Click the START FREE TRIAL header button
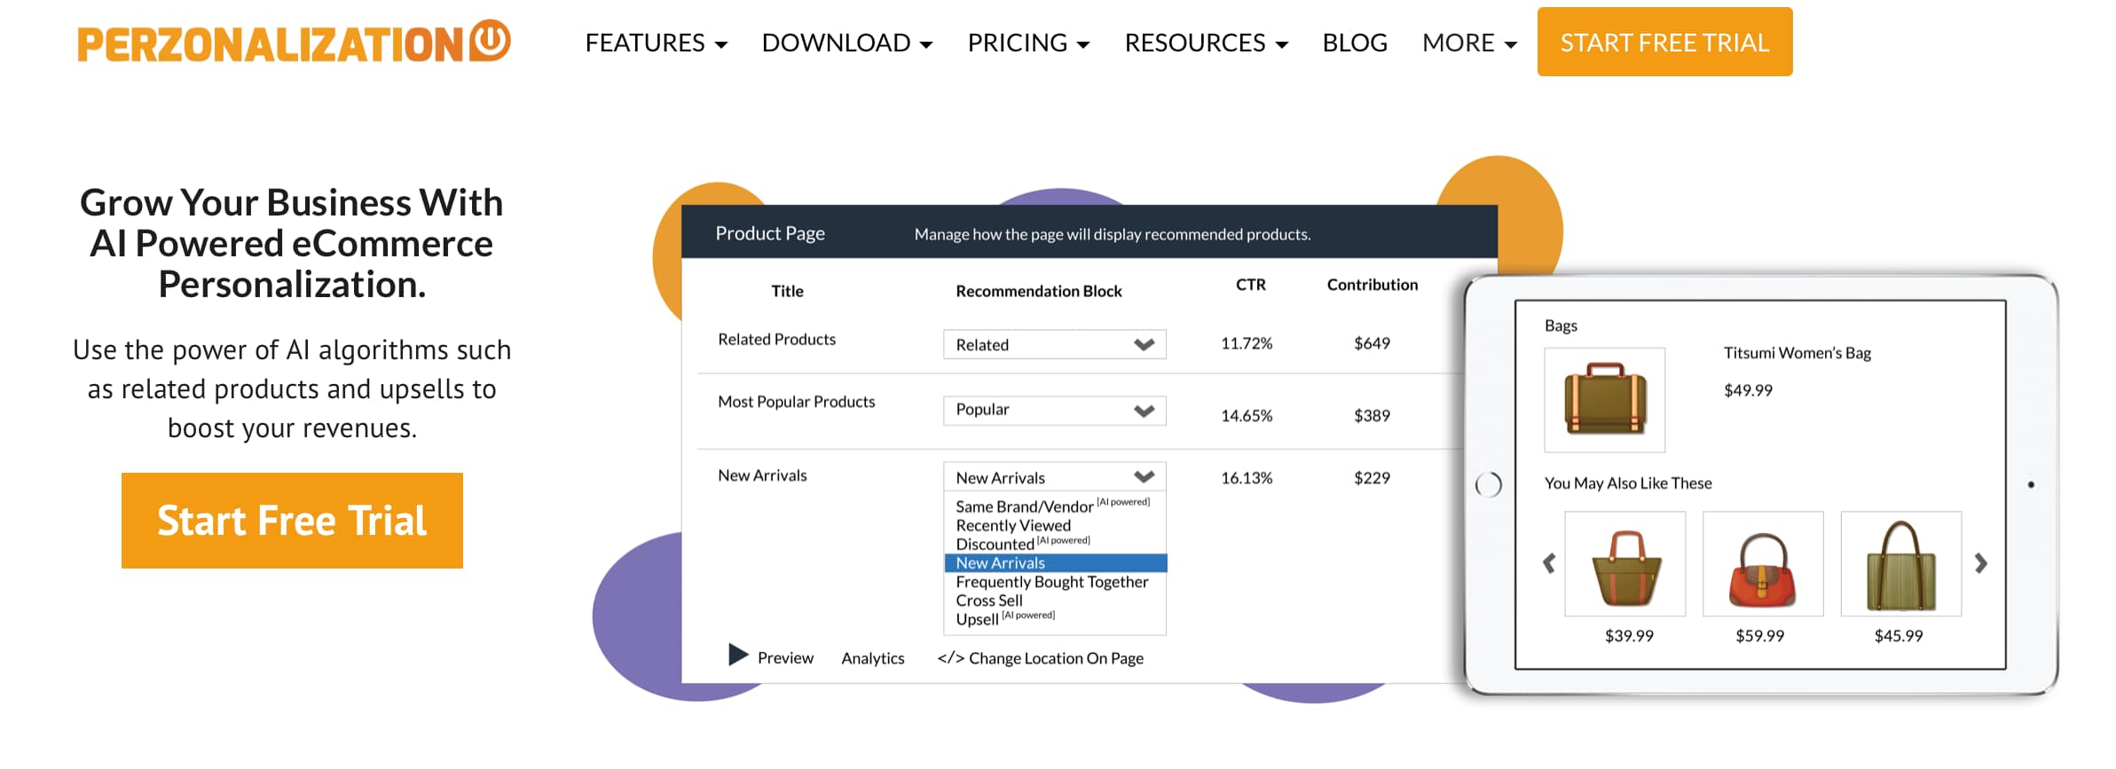Image resolution: width=2116 pixels, height=769 pixels. [x=1664, y=43]
